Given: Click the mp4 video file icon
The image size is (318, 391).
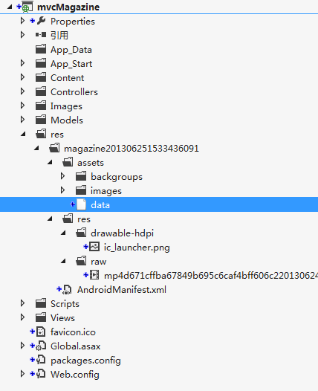Looking at the screenshot, I should click(x=94, y=275).
